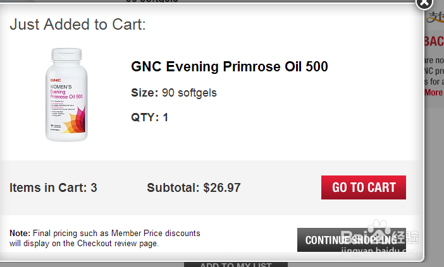
Task: Click the ADD TO MY LIST button
Action: pyautogui.click(x=235, y=264)
